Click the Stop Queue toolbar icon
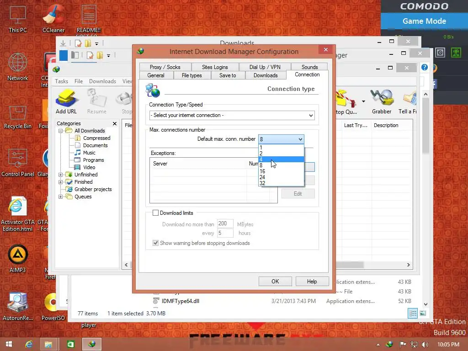Screen dimensions: 468x351 [346, 101]
